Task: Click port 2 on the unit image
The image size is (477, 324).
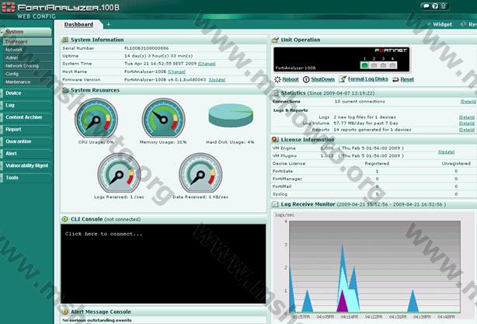Action: [374, 65]
